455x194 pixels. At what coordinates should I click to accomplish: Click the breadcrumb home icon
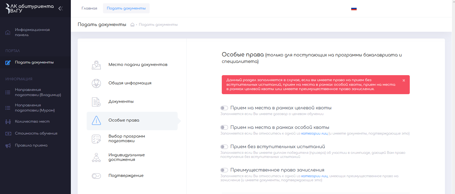tap(132, 24)
